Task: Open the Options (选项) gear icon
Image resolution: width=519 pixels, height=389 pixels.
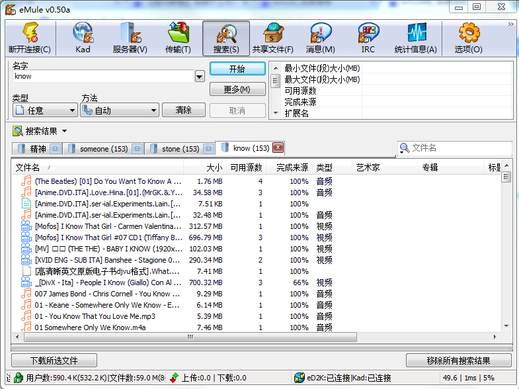Action: tap(468, 38)
